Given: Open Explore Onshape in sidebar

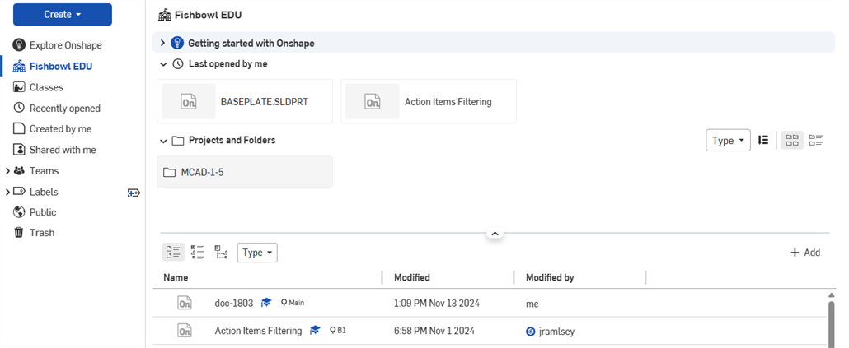Looking at the screenshot, I should click(x=65, y=45).
